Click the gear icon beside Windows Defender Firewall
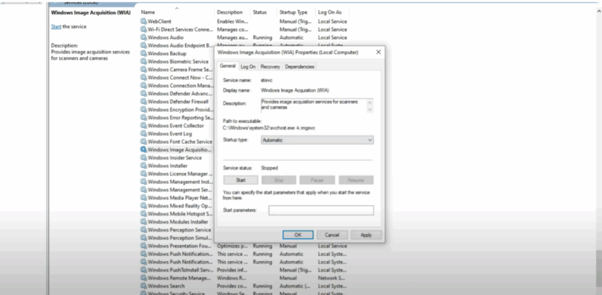The width and height of the screenshot is (602, 295). 143,102
